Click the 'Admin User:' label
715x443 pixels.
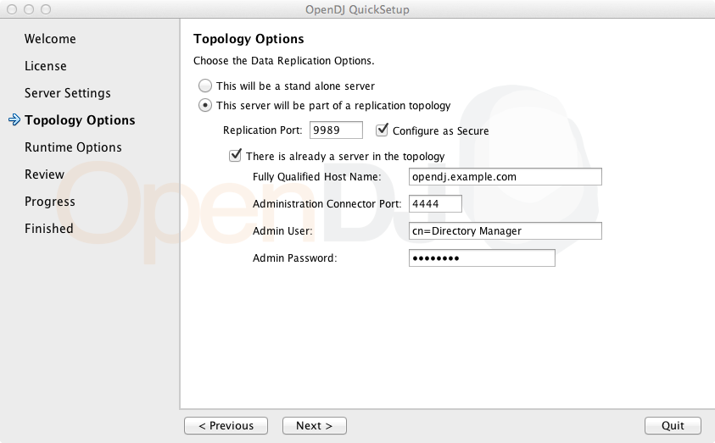click(282, 231)
